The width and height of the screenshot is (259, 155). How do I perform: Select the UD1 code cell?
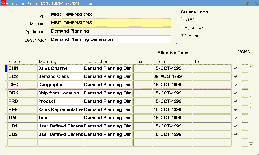[22, 126]
